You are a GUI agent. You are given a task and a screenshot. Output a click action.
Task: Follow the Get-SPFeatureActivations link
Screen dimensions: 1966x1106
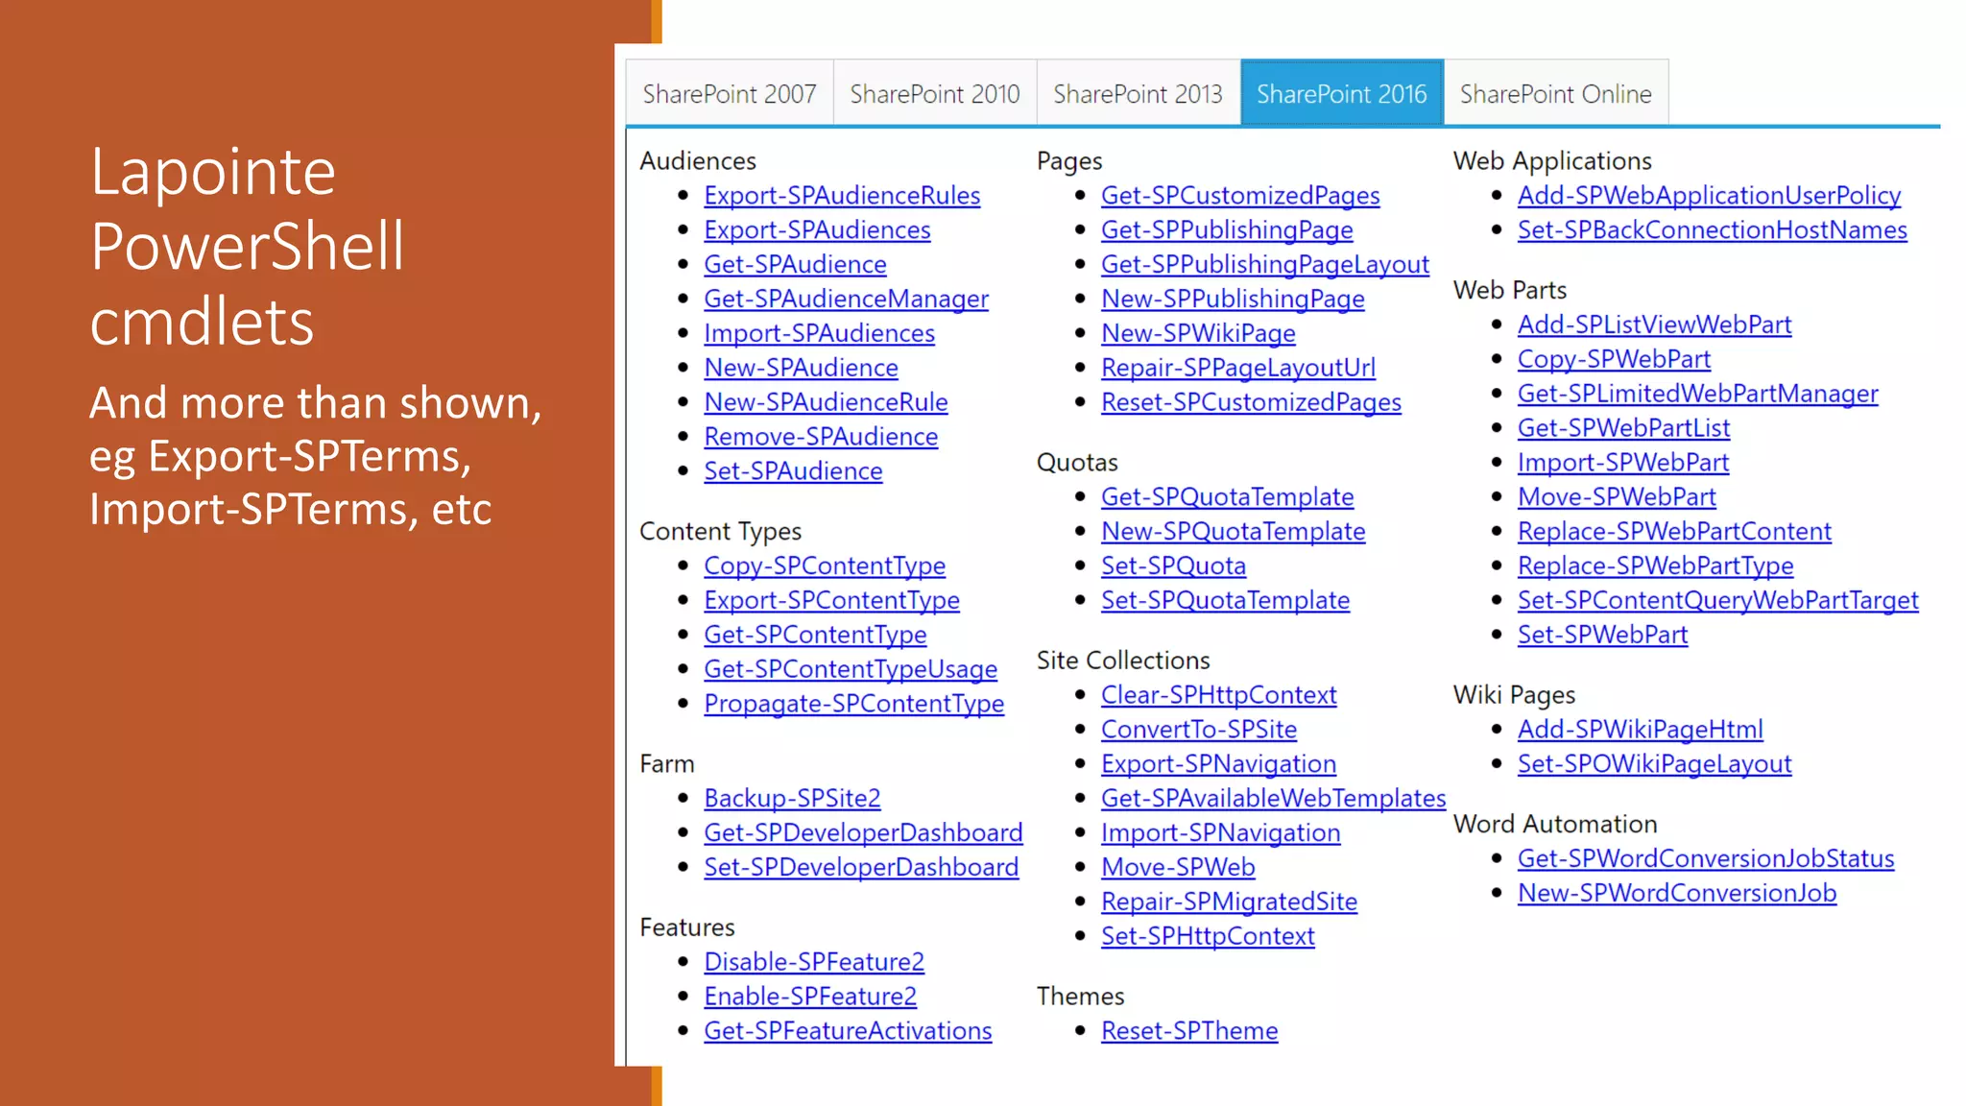[848, 1031]
